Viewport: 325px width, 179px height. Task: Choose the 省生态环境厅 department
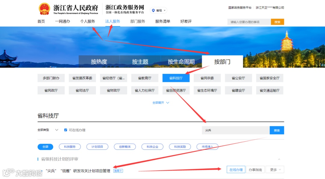coord(207,90)
